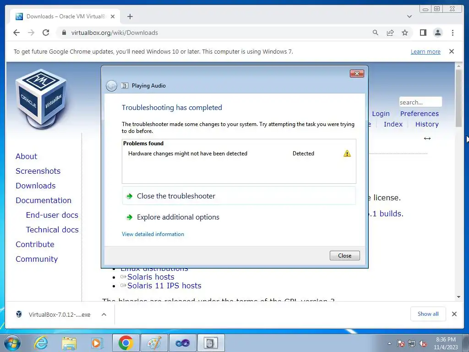469x352 pixels.
Task: Go forward in Chrome browser
Action: [x=31, y=33]
